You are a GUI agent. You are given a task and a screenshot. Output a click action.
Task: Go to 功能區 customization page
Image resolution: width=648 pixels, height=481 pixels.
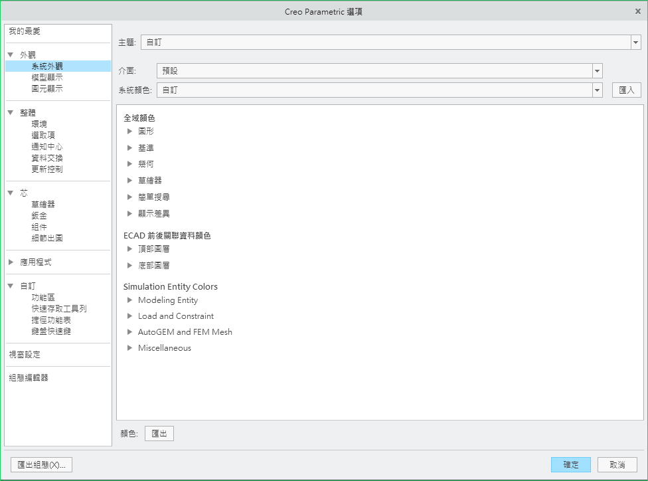pyautogui.click(x=43, y=298)
